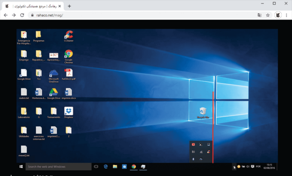Select the exercicios sistemas.txt file
The image size is (292, 176).
pos(39,133)
